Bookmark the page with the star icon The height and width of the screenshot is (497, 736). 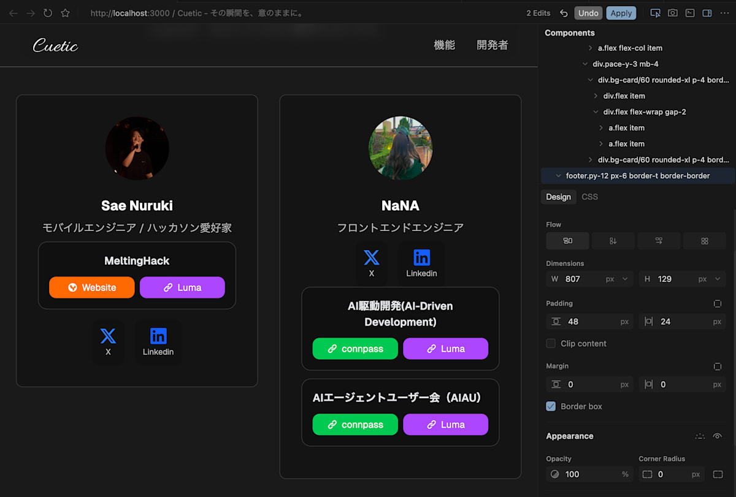(x=65, y=13)
